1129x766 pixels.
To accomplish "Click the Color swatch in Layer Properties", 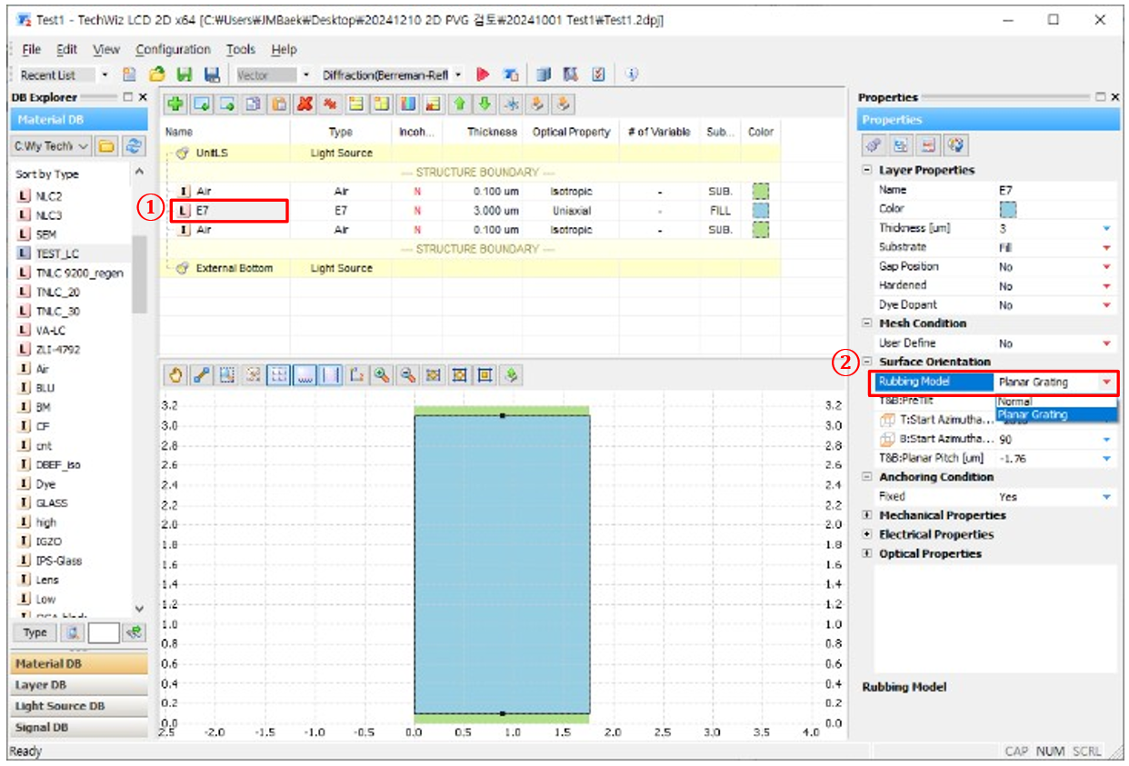I will coord(1008,209).
